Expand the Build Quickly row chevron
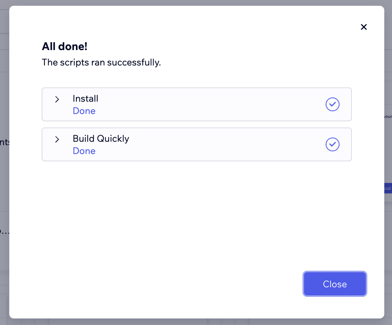Screen dimensions: 392x325 click(57, 139)
